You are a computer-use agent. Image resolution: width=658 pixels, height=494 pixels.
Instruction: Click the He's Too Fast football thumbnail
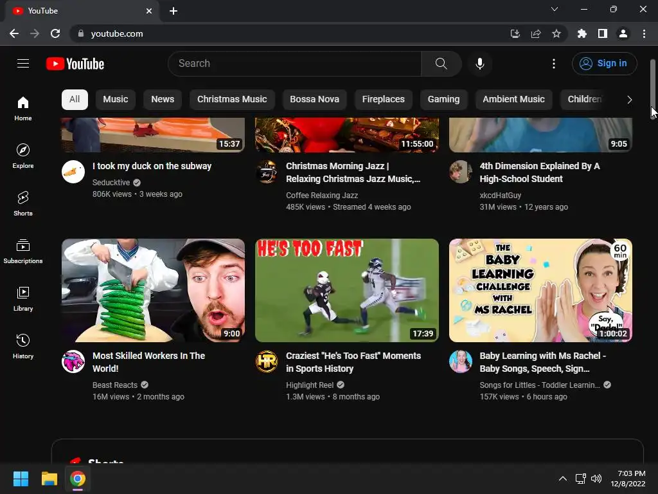click(x=347, y=290)
